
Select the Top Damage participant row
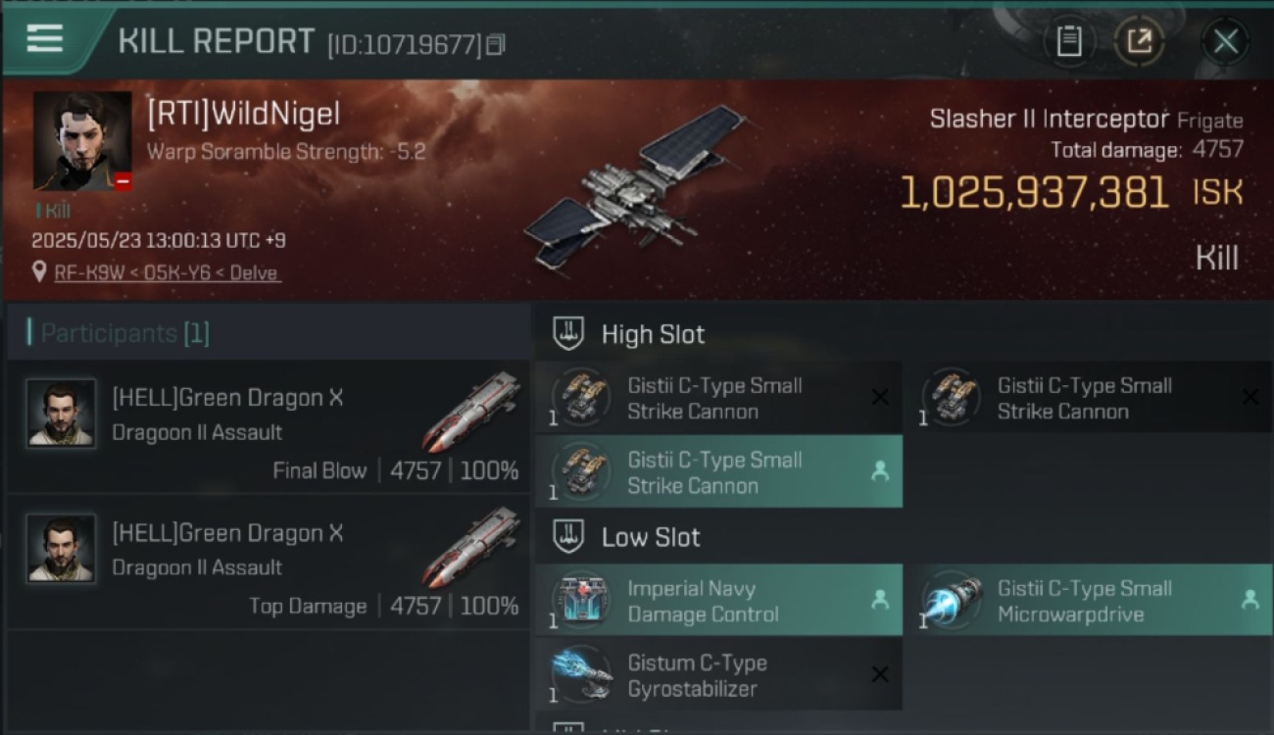268,562
